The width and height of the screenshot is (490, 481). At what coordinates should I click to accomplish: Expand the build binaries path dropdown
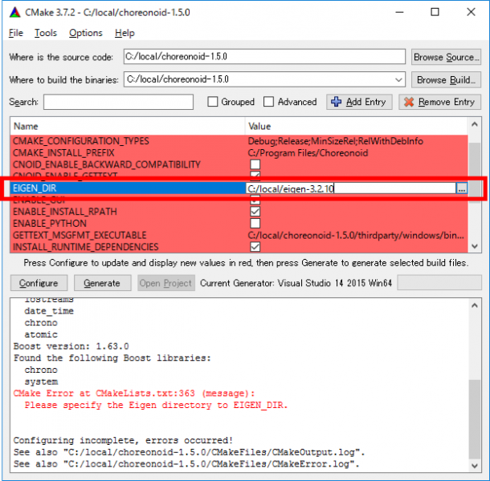click(399, 79)
